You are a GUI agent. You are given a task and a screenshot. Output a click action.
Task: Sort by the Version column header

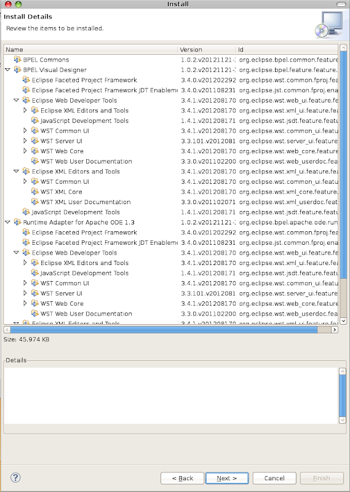pos(207,50)
